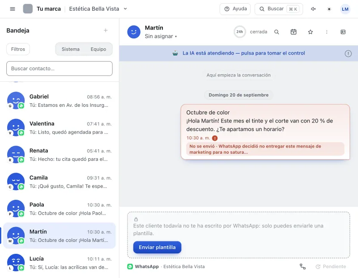Select Martín's conversation in the list
The height and width of the screenshot is (278, 358).
click(x=60, y=236)
